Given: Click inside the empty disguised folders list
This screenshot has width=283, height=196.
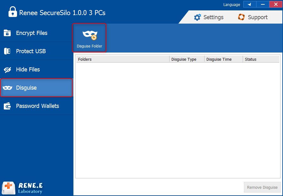Looking at the screenshot, I should pos(177,120).
